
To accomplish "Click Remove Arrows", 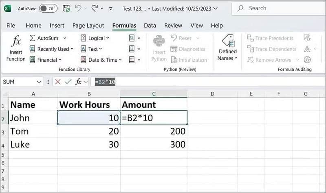I will (x=269, y=60).
